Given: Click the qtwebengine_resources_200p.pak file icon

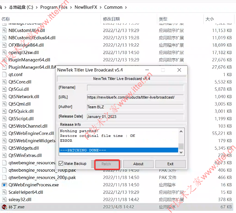Looking at the screenshot, I should pos(4,178).
